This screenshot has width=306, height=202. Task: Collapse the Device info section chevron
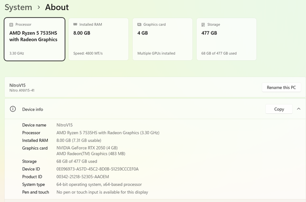pos(298,109)
